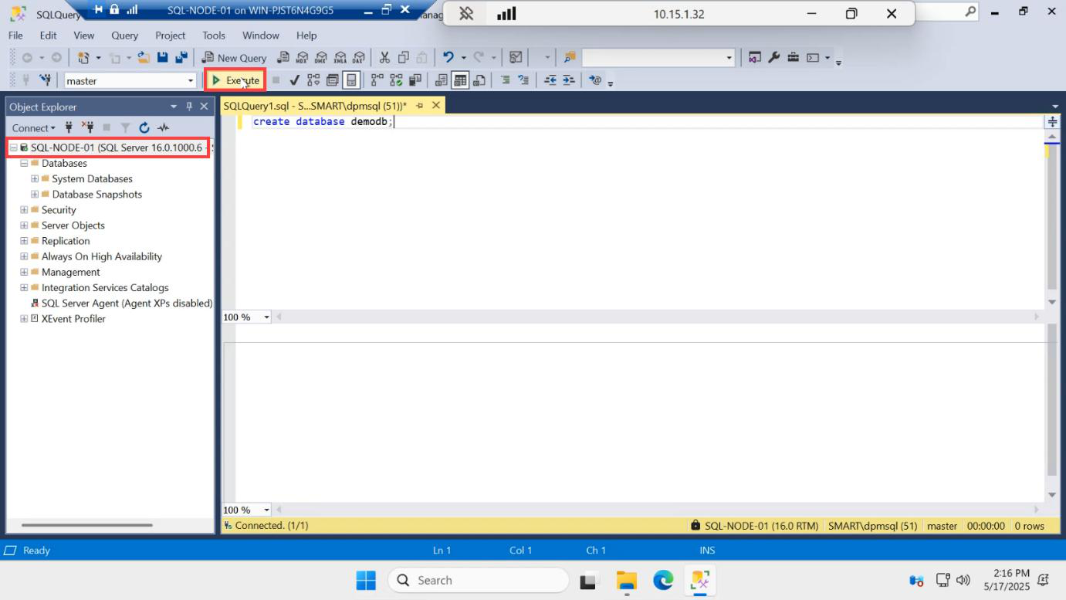
Task: Expand the Replication node
Action: [24, 241]
